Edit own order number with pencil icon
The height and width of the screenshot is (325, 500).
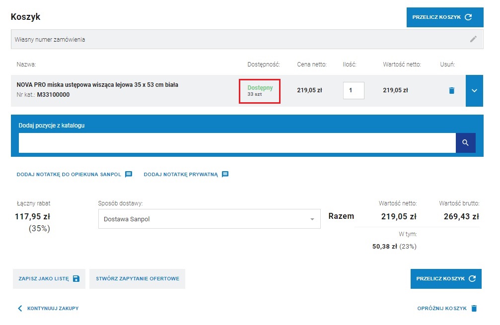(473, 39)
